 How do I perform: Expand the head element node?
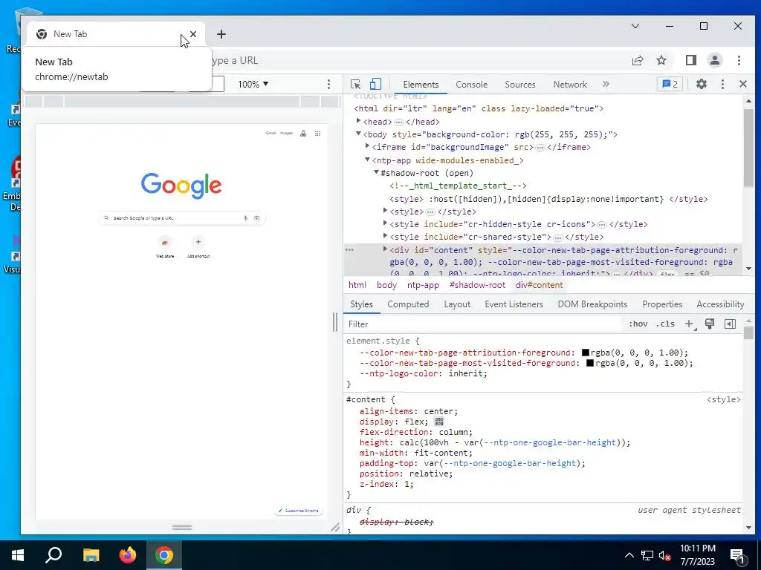pos(358,121)
